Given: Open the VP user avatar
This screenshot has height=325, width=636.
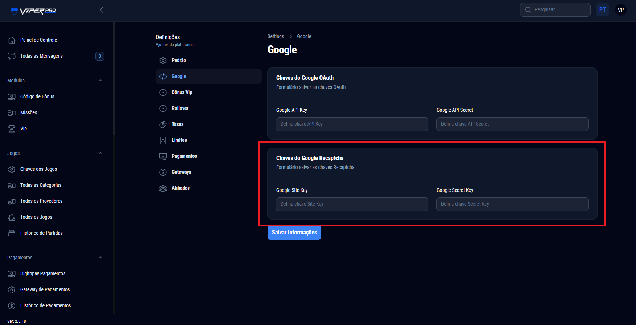Looking at the screenshot, I should pos(621,10).
